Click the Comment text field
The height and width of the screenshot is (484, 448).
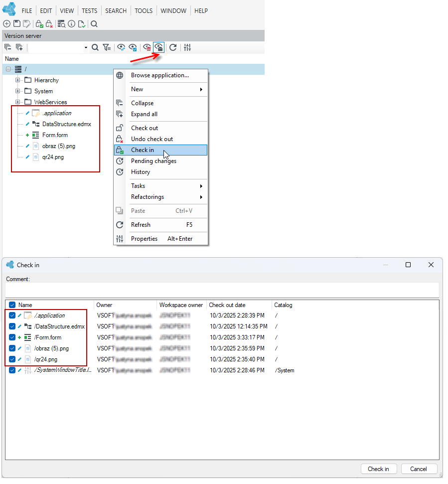pyautogui.click(x=222, y=290)
